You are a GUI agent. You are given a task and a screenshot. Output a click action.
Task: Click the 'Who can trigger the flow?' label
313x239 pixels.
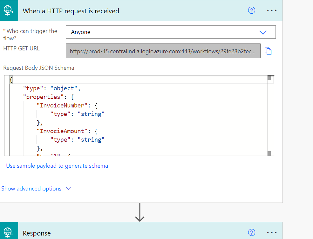tap(30, 35)
